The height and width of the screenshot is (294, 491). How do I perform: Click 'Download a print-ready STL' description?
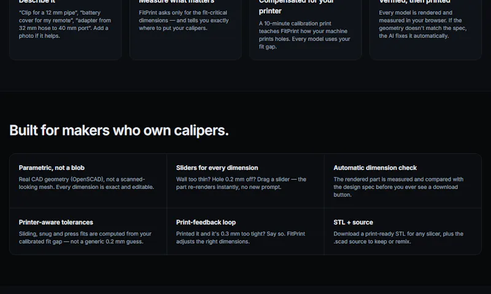(398, 238)
